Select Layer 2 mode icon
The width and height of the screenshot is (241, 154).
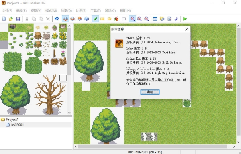73,19
